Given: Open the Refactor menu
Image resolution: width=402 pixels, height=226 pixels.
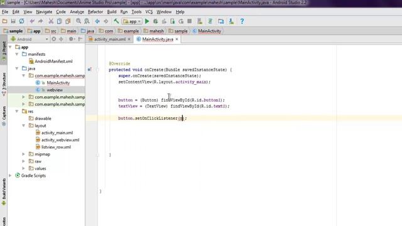Looking at the screenshot, I should (x=95, y=12).
